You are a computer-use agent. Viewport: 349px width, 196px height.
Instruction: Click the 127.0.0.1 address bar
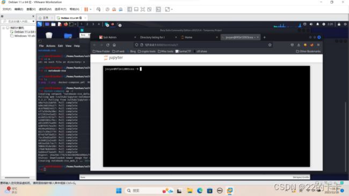(203, 45)
